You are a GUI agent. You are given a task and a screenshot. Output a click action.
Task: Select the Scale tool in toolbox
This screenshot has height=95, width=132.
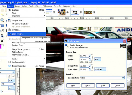[x=2, y=25]
